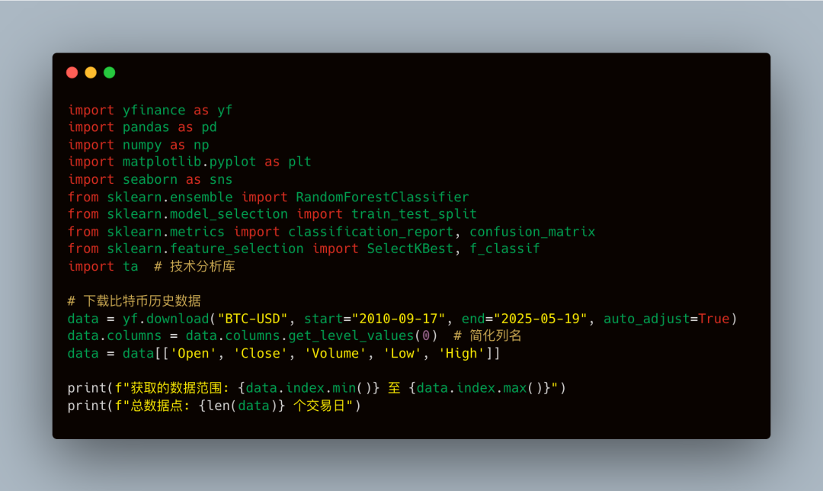This screenshot has width=823, height=491.
Task: Click the yellow minimize dot
Action: 91,72
